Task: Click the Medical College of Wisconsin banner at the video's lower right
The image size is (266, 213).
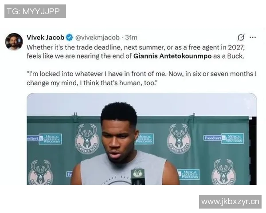Action: tap(189, 174)
